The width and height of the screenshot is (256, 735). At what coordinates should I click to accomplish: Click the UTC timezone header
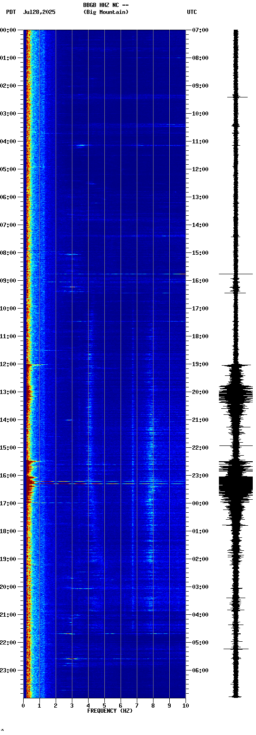(192, 12)
